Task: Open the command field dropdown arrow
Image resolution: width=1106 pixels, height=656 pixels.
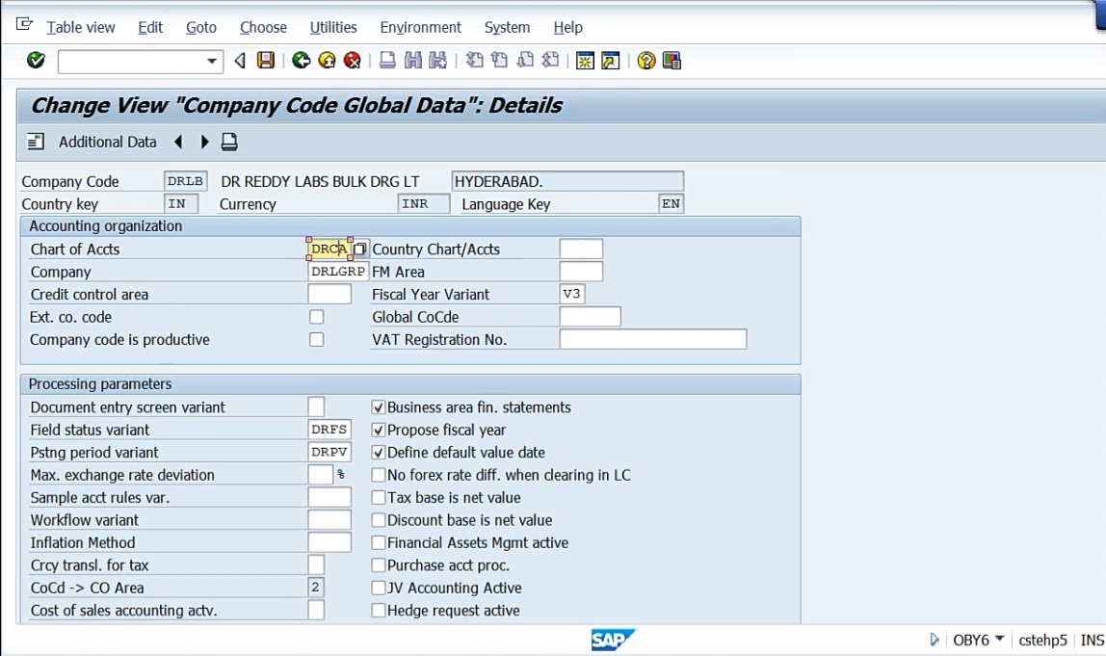Action: click(x=212, y=62)
